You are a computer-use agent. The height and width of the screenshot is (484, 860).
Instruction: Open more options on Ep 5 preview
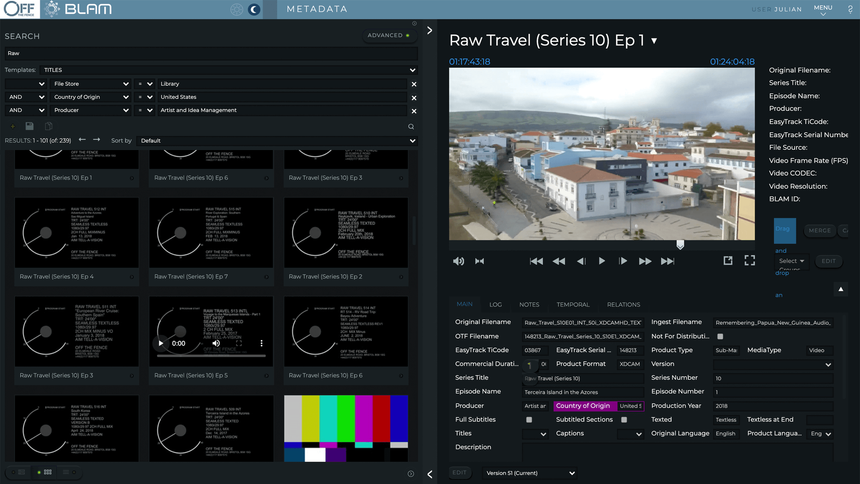point(262,343)
